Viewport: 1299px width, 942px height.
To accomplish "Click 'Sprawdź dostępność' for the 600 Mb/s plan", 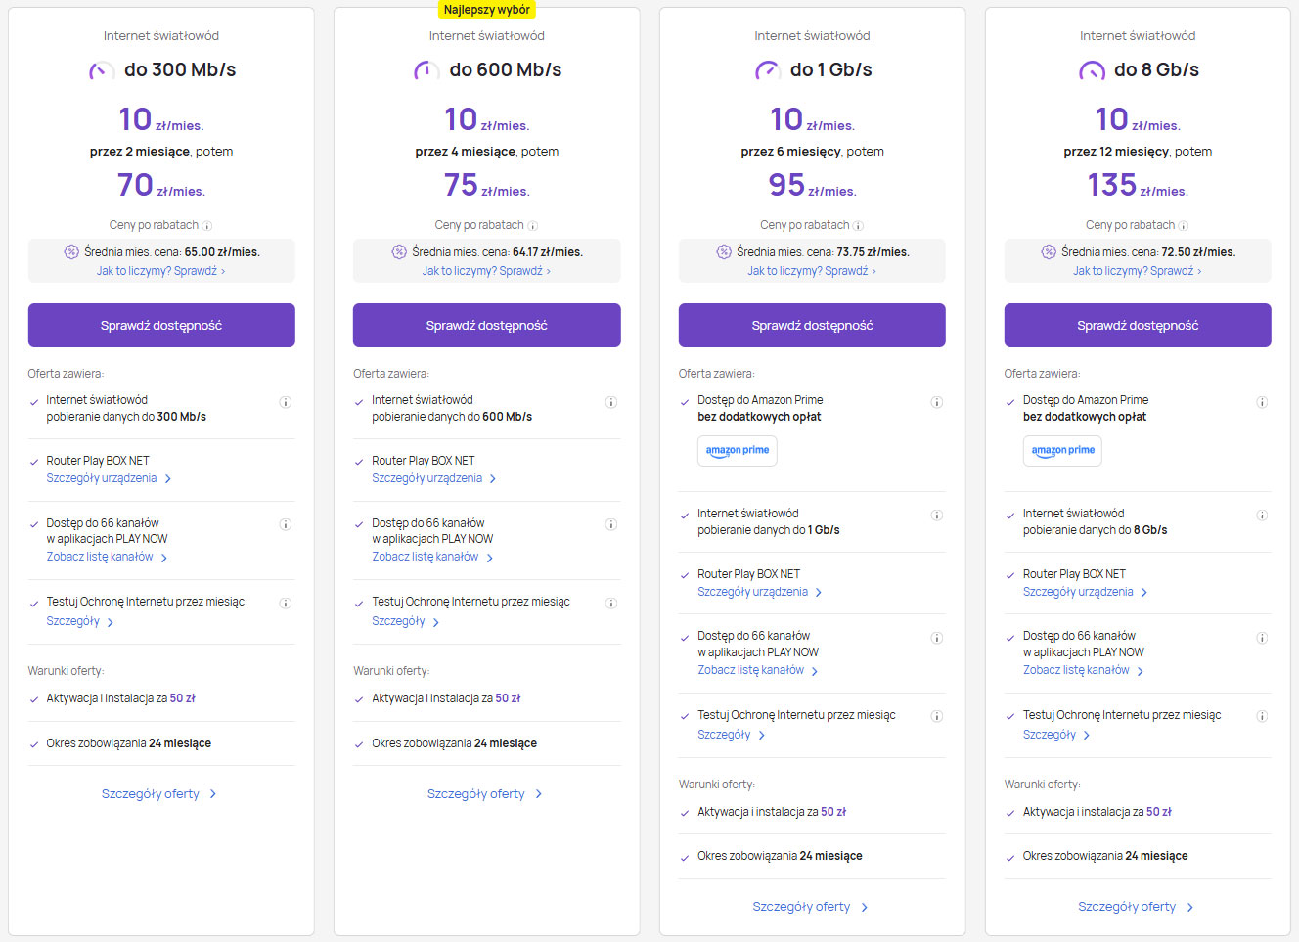I will tap(486, 325).
